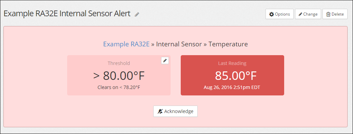Viewport: 353px width, 134px height.
Task: Click the muted bell icon on Acknowledge
Action: [x=160, y=111]
